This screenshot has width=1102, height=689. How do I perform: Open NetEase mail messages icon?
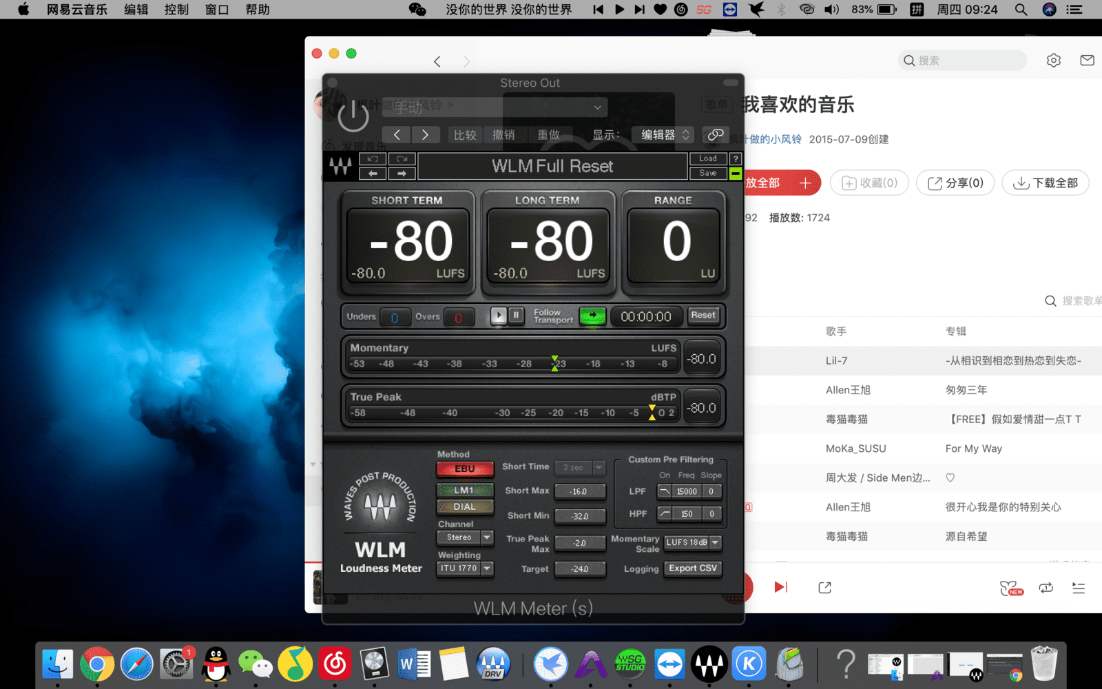tap(1088, 61)
